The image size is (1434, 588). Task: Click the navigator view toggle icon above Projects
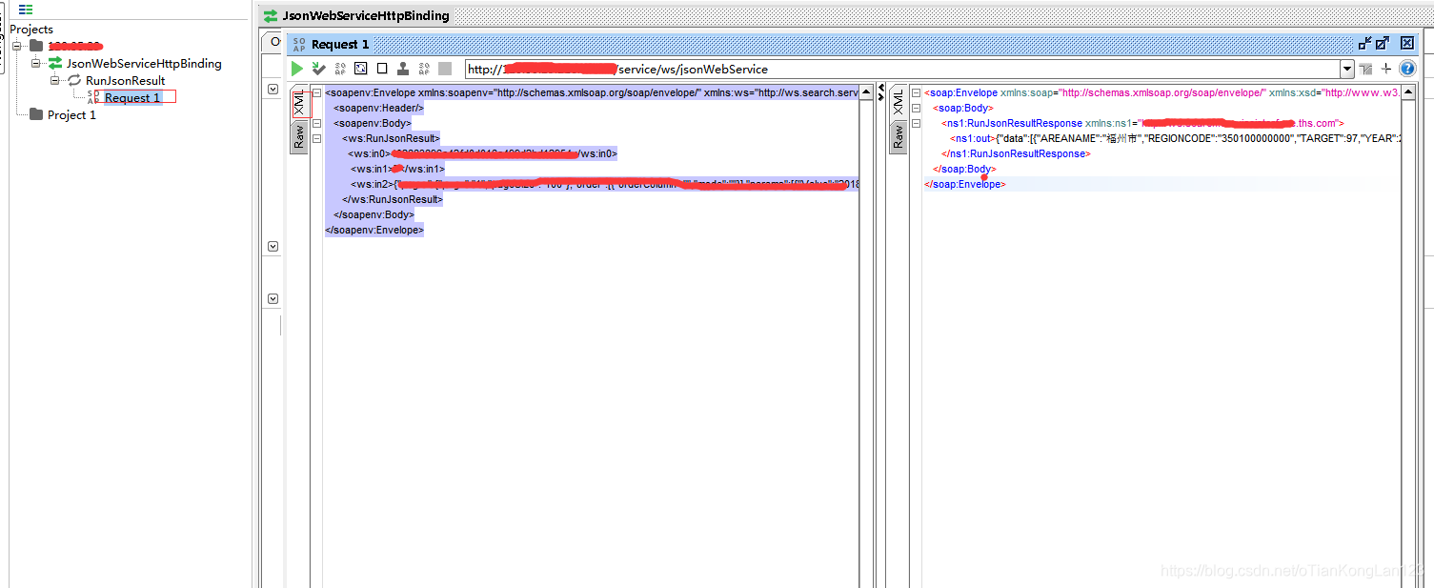[x=26, y=10]
